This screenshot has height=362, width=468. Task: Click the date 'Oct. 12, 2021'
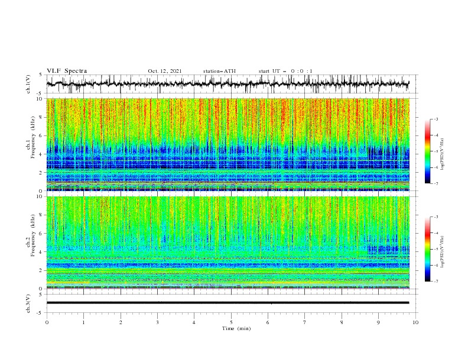[165, 71]
